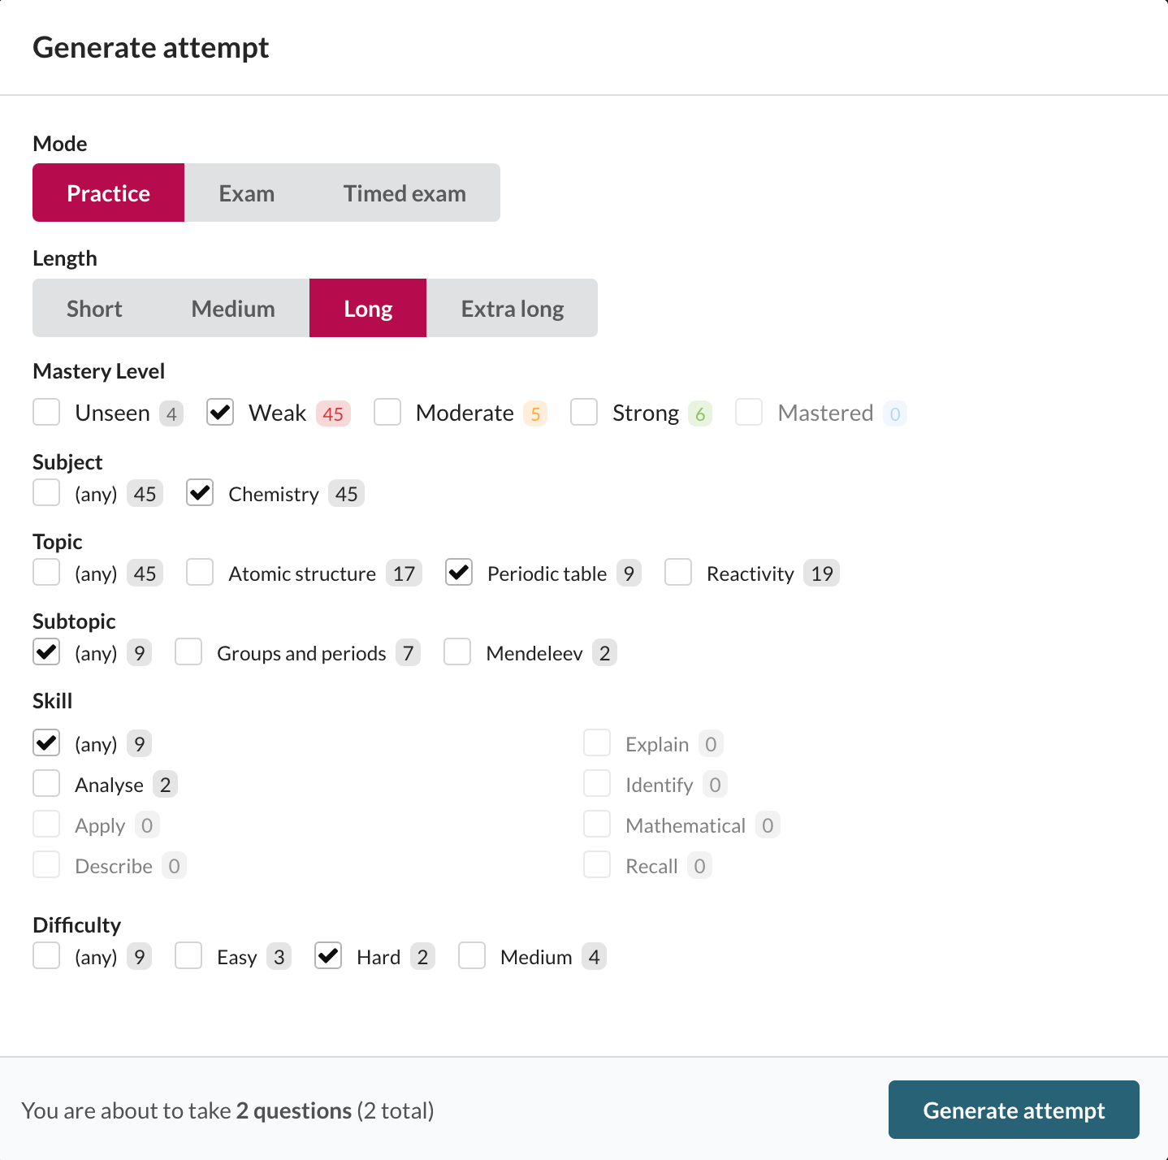
Task: Click the Generate attempt button
Action: 1014,1110
